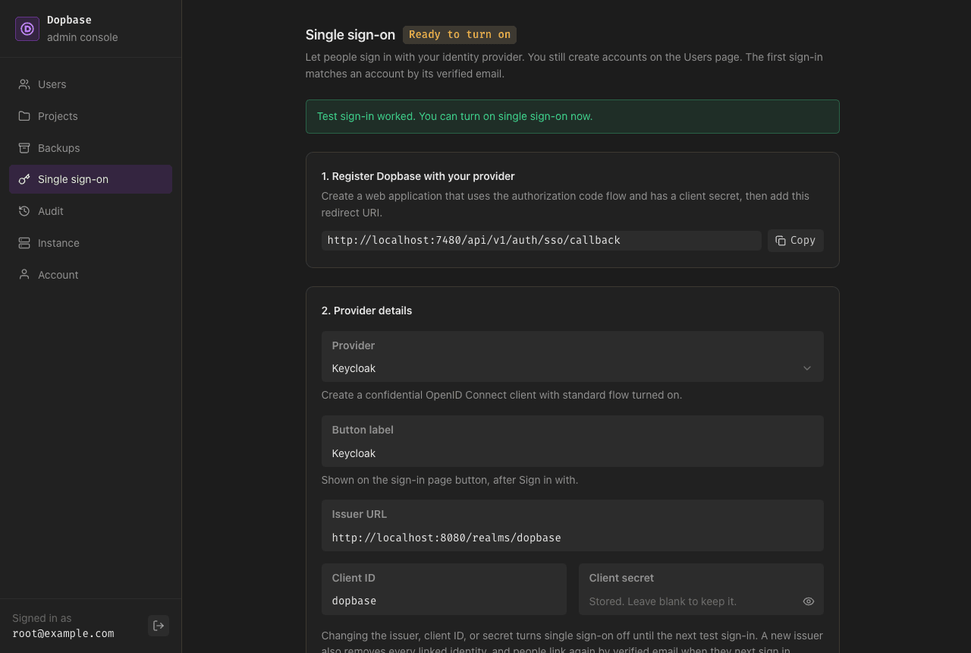
Task: Click into the Client ID field
Action: pos(444,589)
